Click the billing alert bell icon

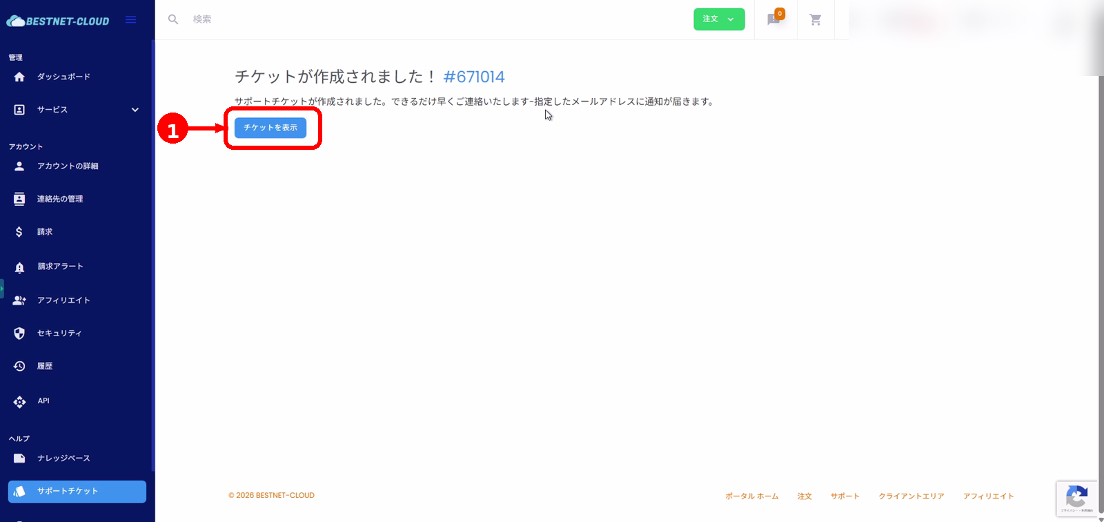click(19, 267)
